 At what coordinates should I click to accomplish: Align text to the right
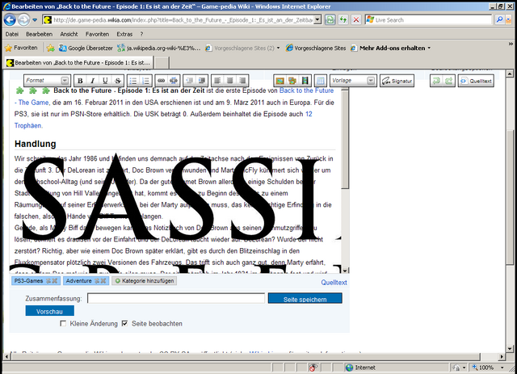click(242, 81)
